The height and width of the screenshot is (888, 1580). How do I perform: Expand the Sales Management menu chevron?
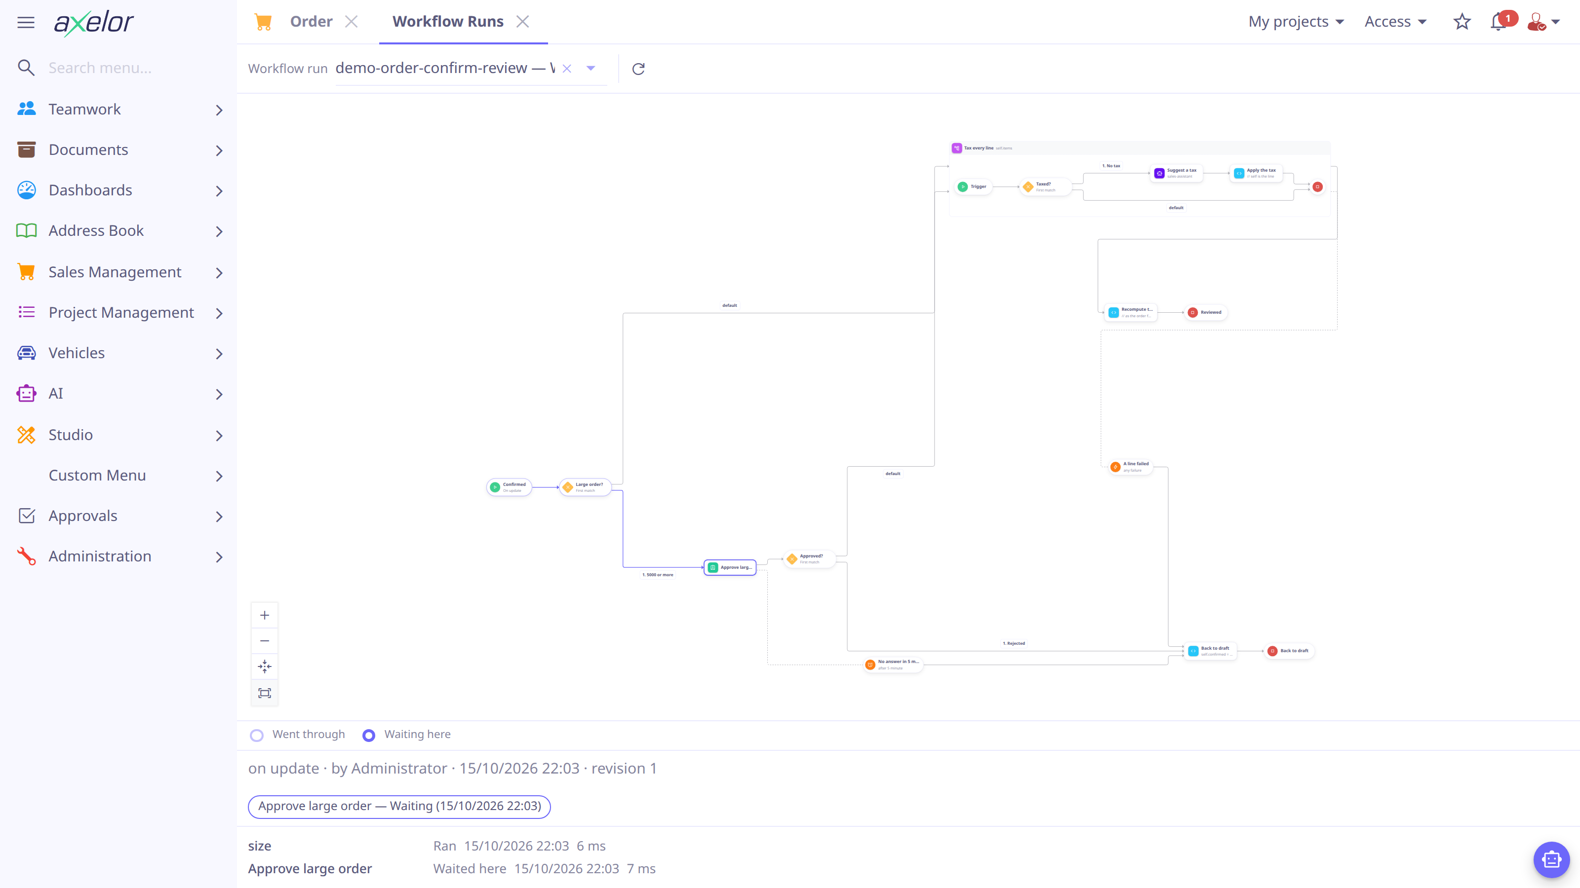(219, 273)
